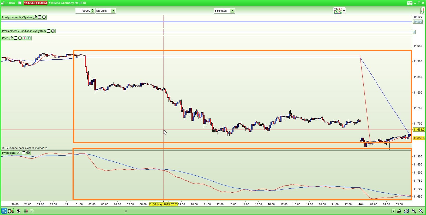426x215 pixels.
Task: Click the chart tools icon near zoom buttons
Action: click(x=399, y=211)
